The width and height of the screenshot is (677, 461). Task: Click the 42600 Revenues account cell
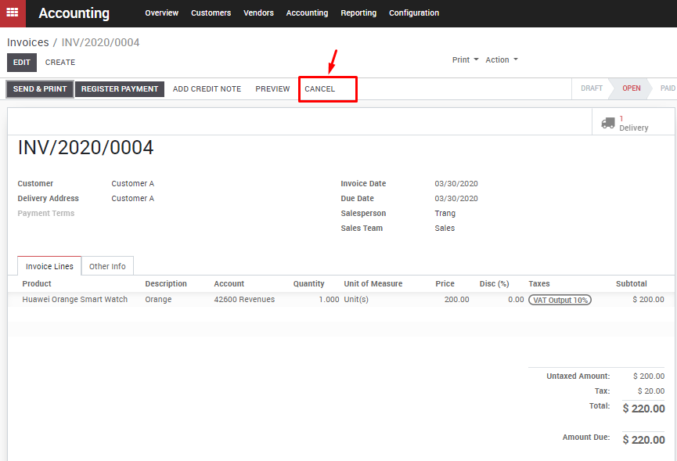tap(244, 300)
